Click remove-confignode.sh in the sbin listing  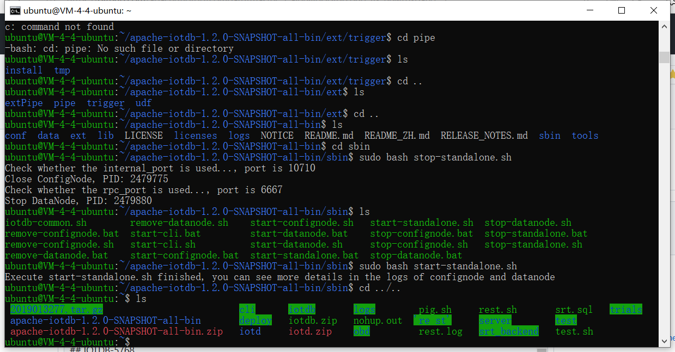tap(59, 244)
